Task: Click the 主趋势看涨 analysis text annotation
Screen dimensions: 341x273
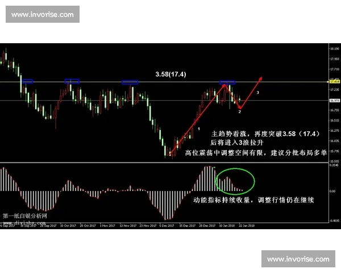Action: (x=264, y=134)
